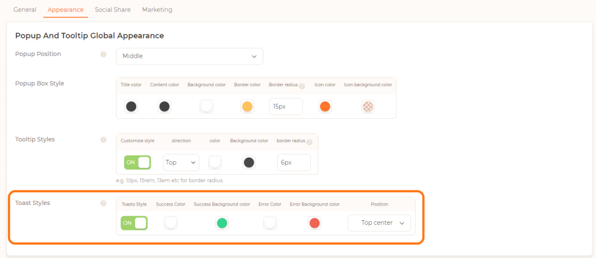This screenshot has width=596, height=258.
Task: Pick the Toast Error Color swatch
Action: click(x=270, y=223)
